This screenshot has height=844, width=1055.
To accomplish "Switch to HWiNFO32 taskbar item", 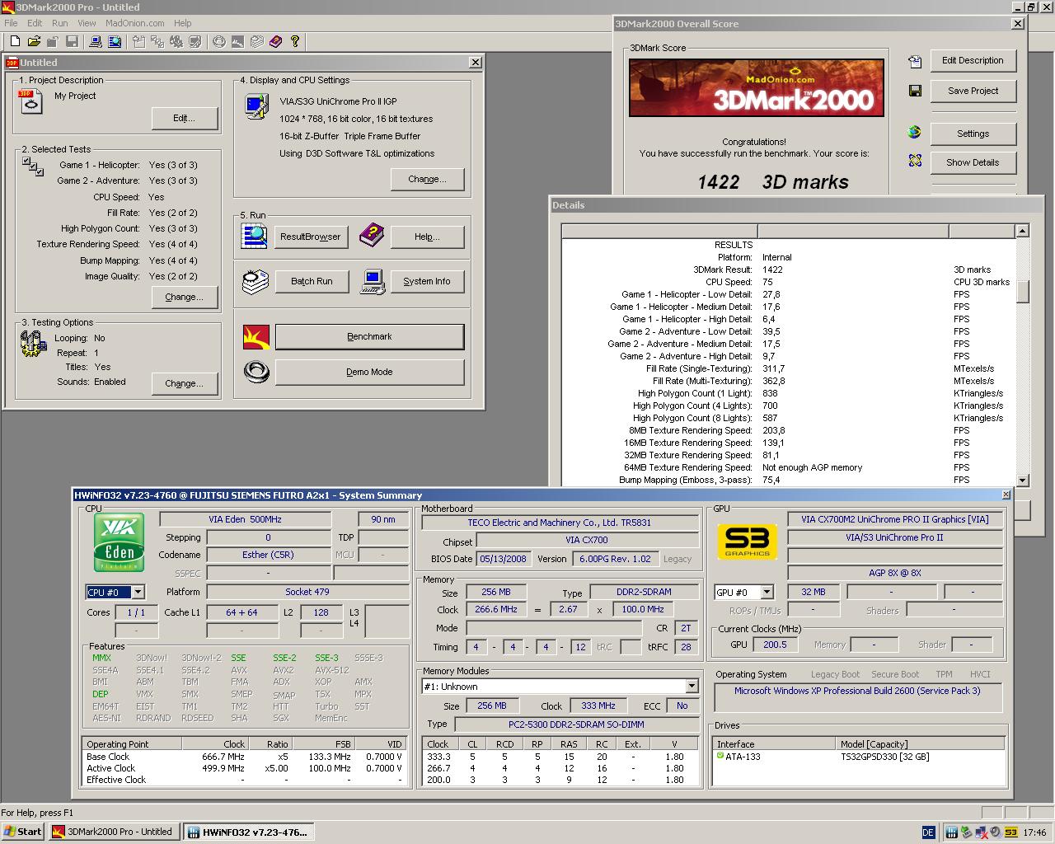I will tap(248, 832).
